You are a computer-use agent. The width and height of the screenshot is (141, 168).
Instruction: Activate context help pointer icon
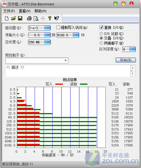(x=57, y=18)
